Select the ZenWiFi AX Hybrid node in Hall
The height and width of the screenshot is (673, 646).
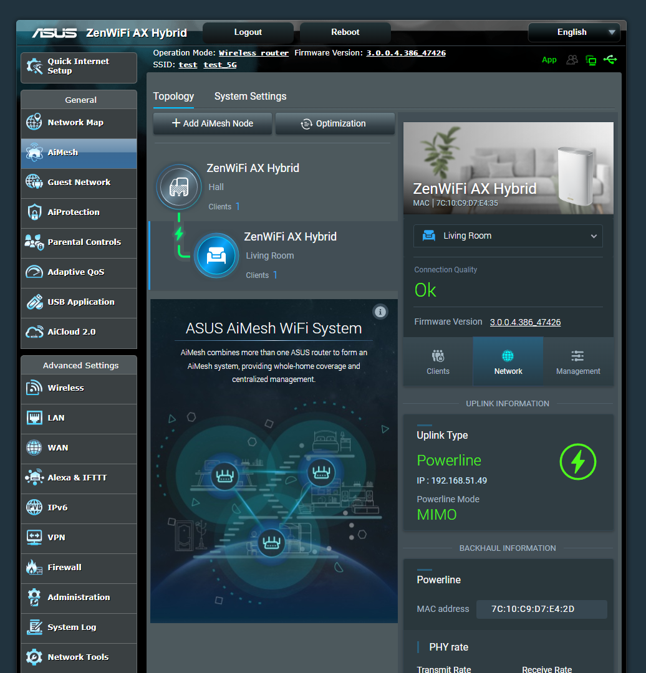179,186
